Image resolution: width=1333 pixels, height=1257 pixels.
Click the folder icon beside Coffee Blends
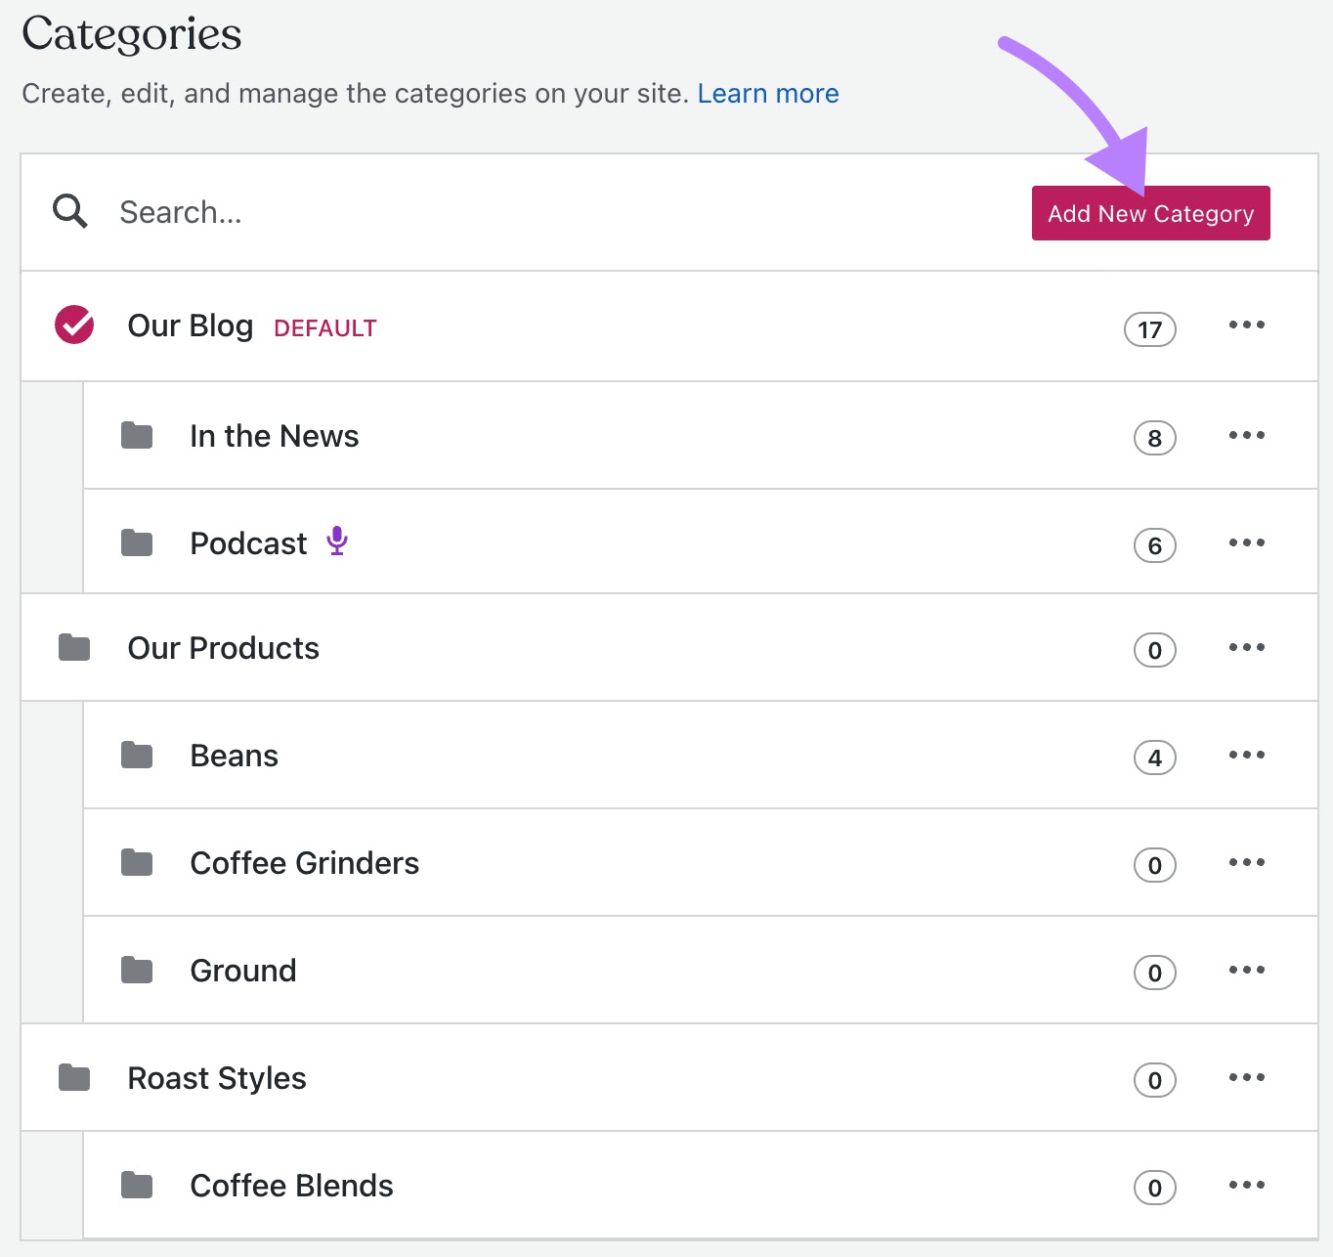[x=137, y=1185]
